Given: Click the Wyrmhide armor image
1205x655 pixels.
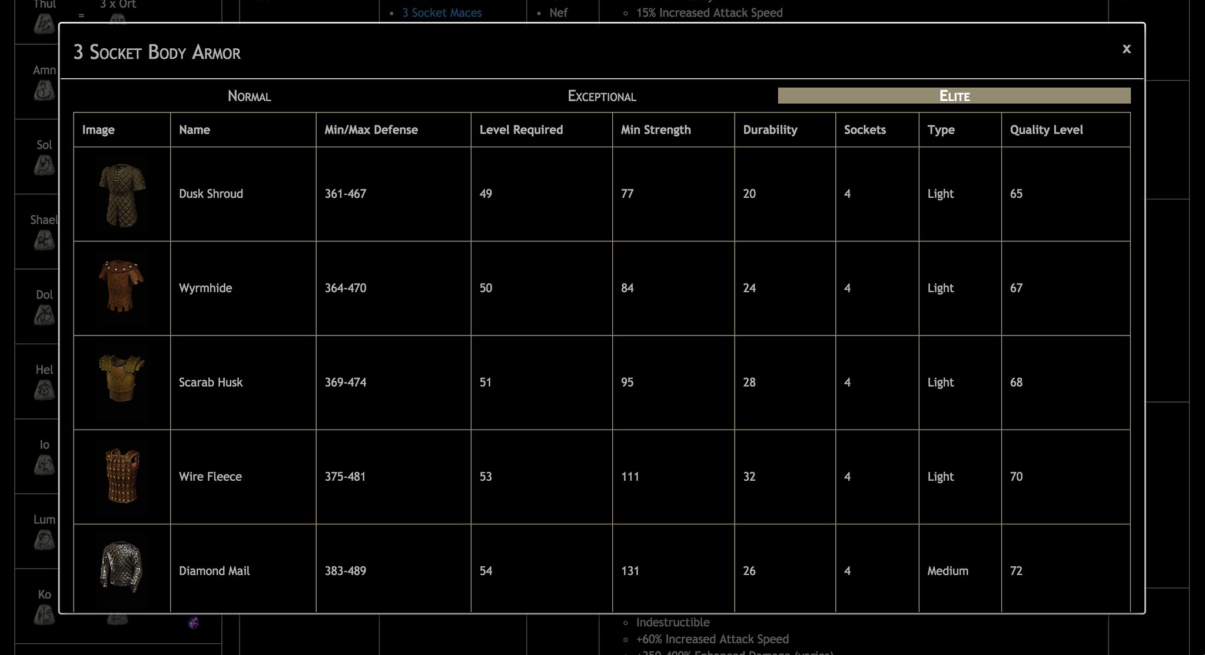Looking at the screenshot, I should coord(122,287).
